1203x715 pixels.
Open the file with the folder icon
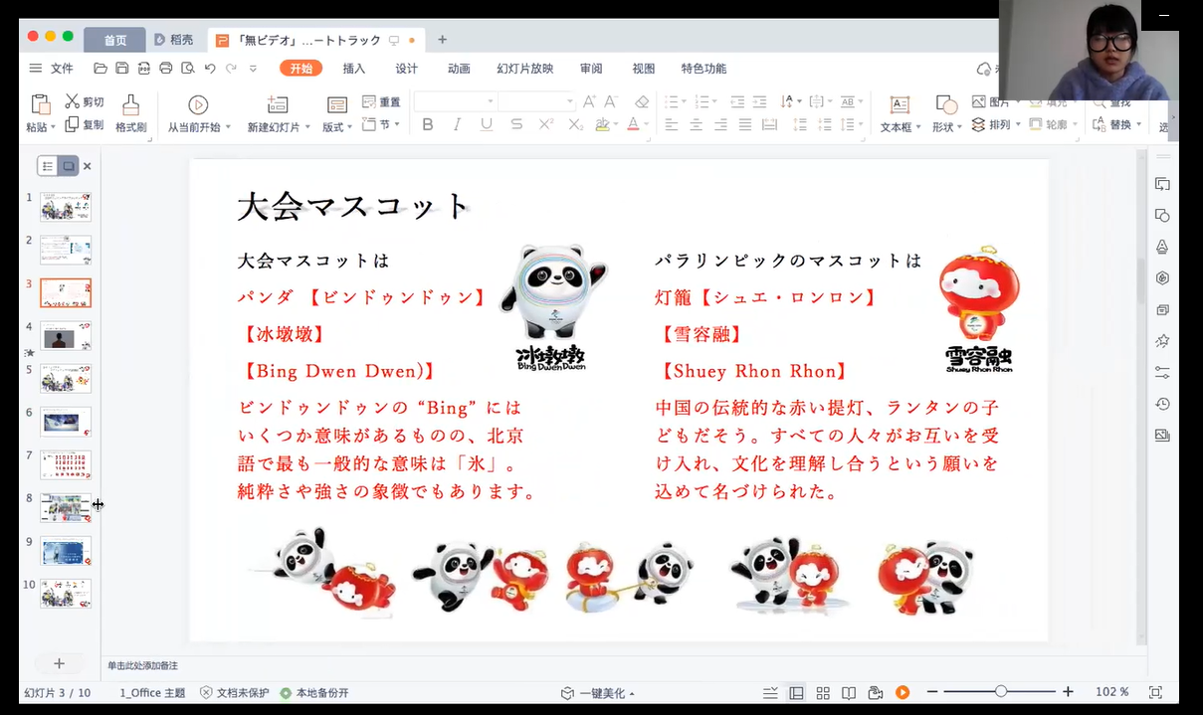[100, 69]
